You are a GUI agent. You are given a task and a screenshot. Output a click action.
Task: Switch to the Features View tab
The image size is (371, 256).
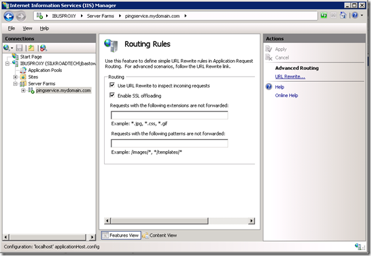[121, 235]
